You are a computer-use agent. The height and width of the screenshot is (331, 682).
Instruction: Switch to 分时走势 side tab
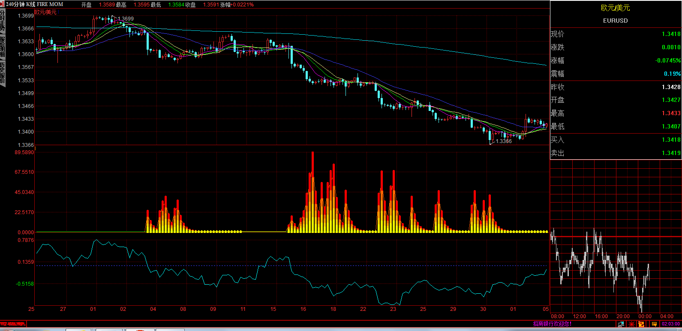pos(3,22)
